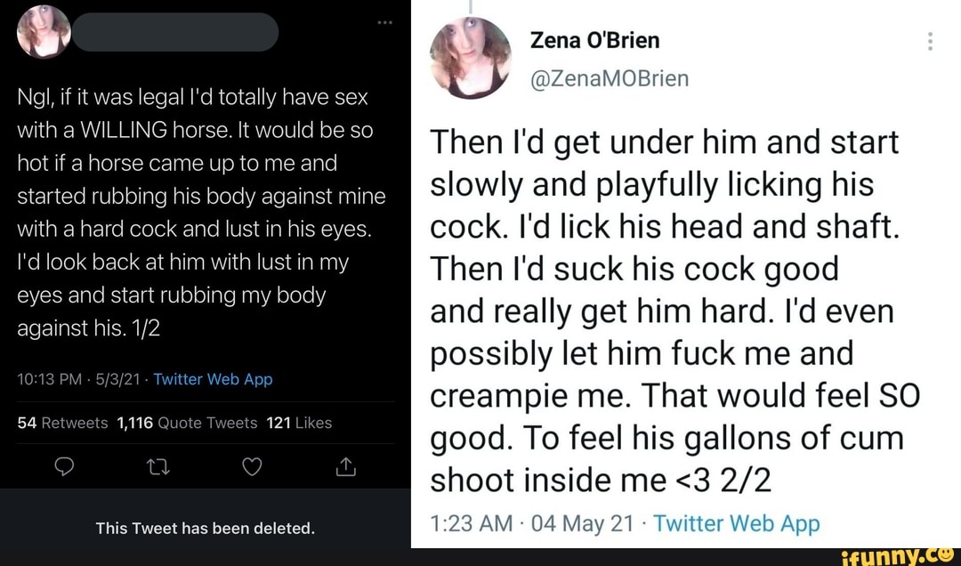Screen dimensions: 961x566
Task: Click the redacted name bar beside the avatar
Action: pyautogui.click(x=176, y=33)
